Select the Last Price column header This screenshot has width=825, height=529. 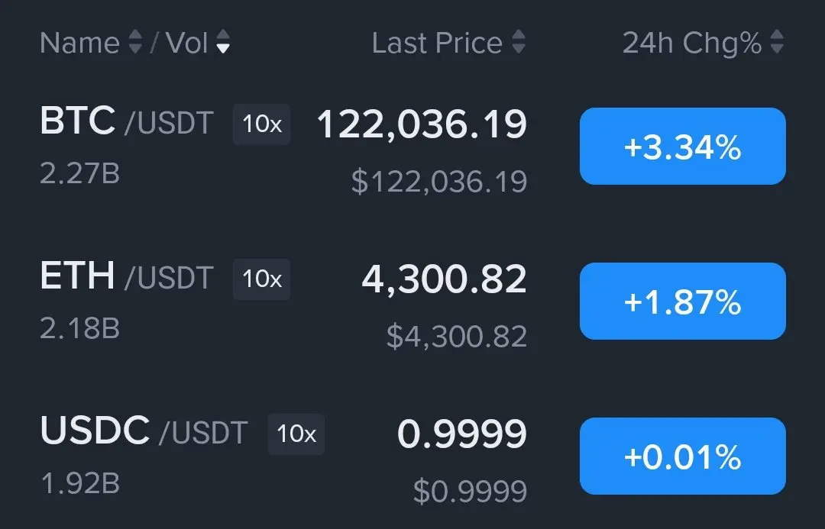pyautogui.click(x=437, y=43)
